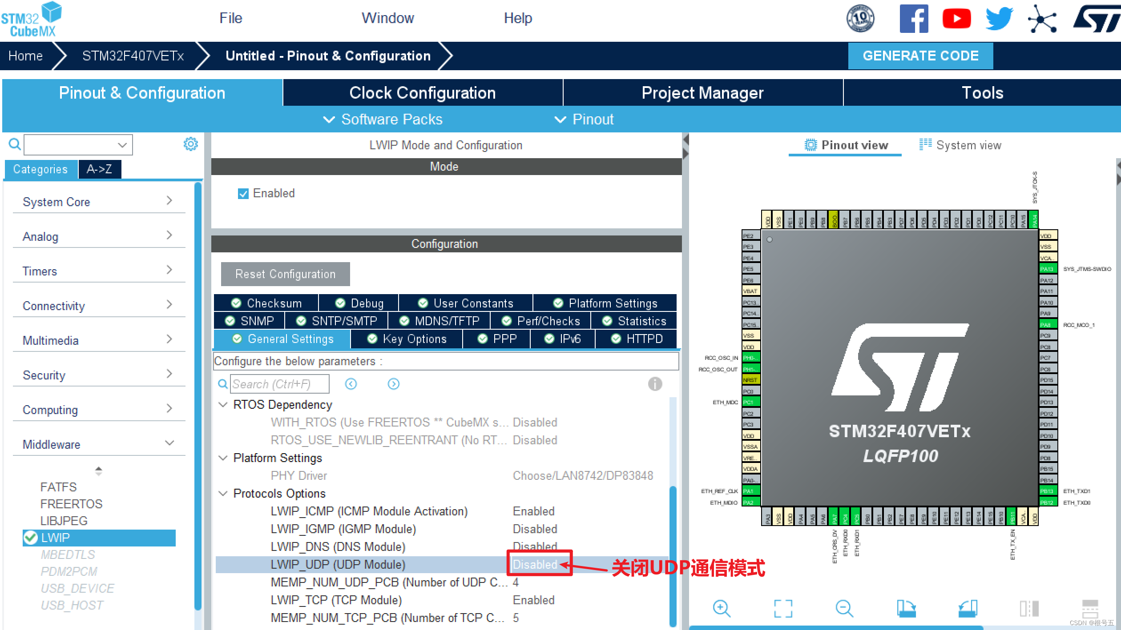Click the parameter search magnifier icon
Screen dimensions: 1121x630
(x=222, y=384)
